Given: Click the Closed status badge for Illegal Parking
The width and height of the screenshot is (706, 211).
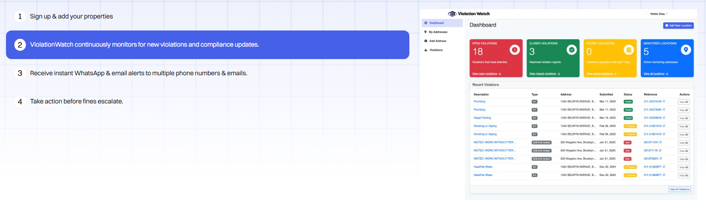Looking at the screenshot, I should [x=628, y=118].
